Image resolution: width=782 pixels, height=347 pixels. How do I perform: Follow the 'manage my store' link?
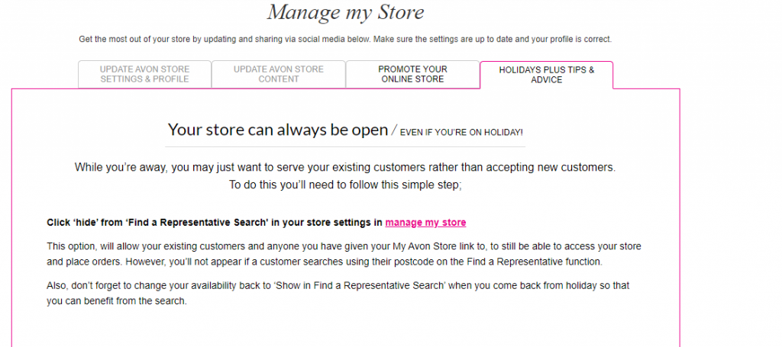(425, 223)
